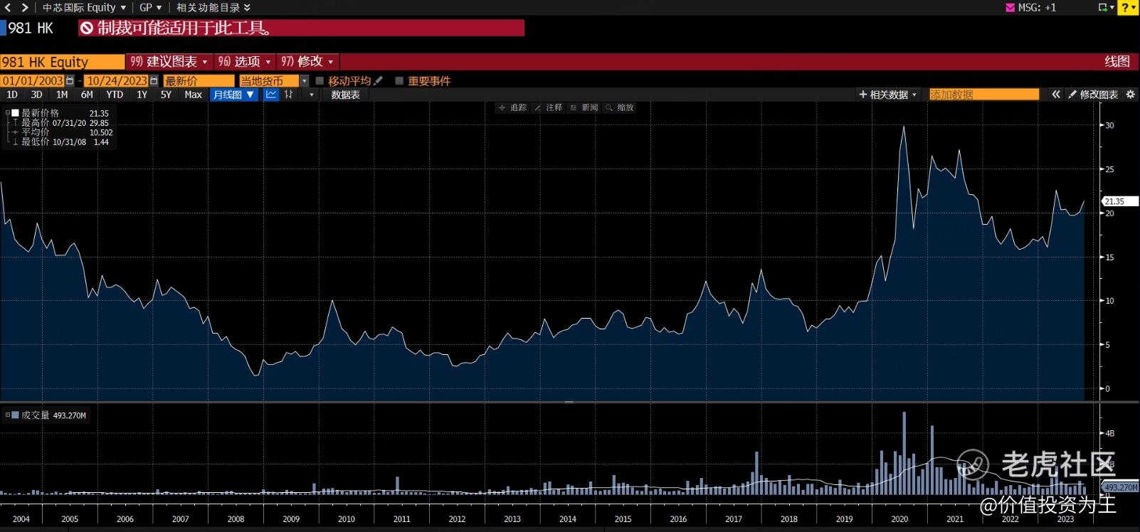Open the yellow help question mark menu
Viewport: 1140px width, 532px height.
click(x=1126, y=7)
